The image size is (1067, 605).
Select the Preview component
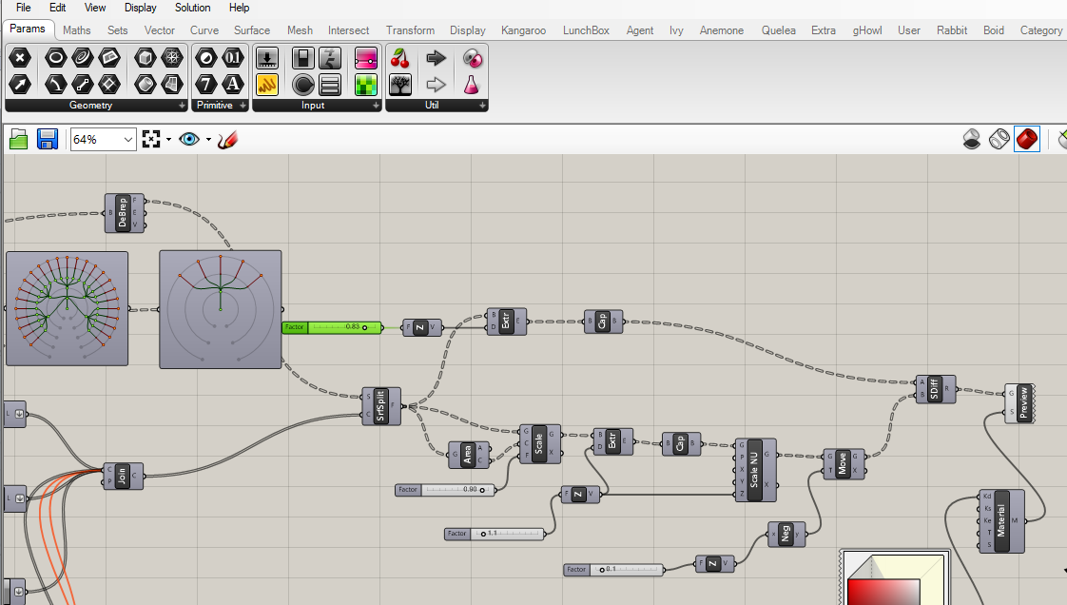pyautogui.click(x=1020, y=403)
